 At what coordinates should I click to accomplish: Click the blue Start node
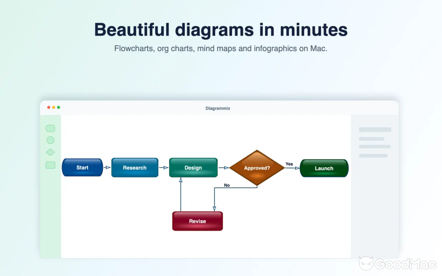[82, 168]
